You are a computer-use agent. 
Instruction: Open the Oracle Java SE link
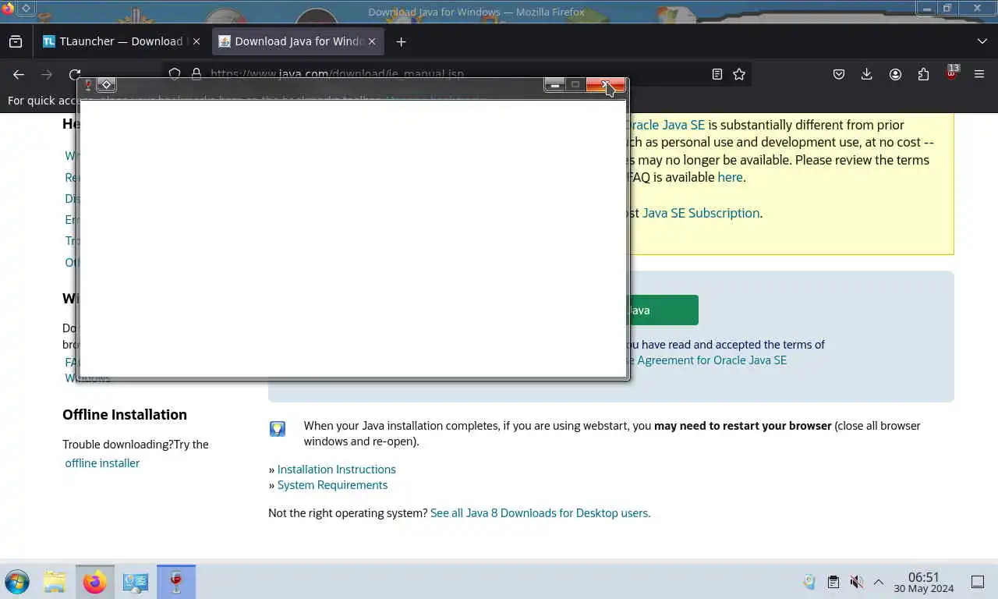pos(664,125)
